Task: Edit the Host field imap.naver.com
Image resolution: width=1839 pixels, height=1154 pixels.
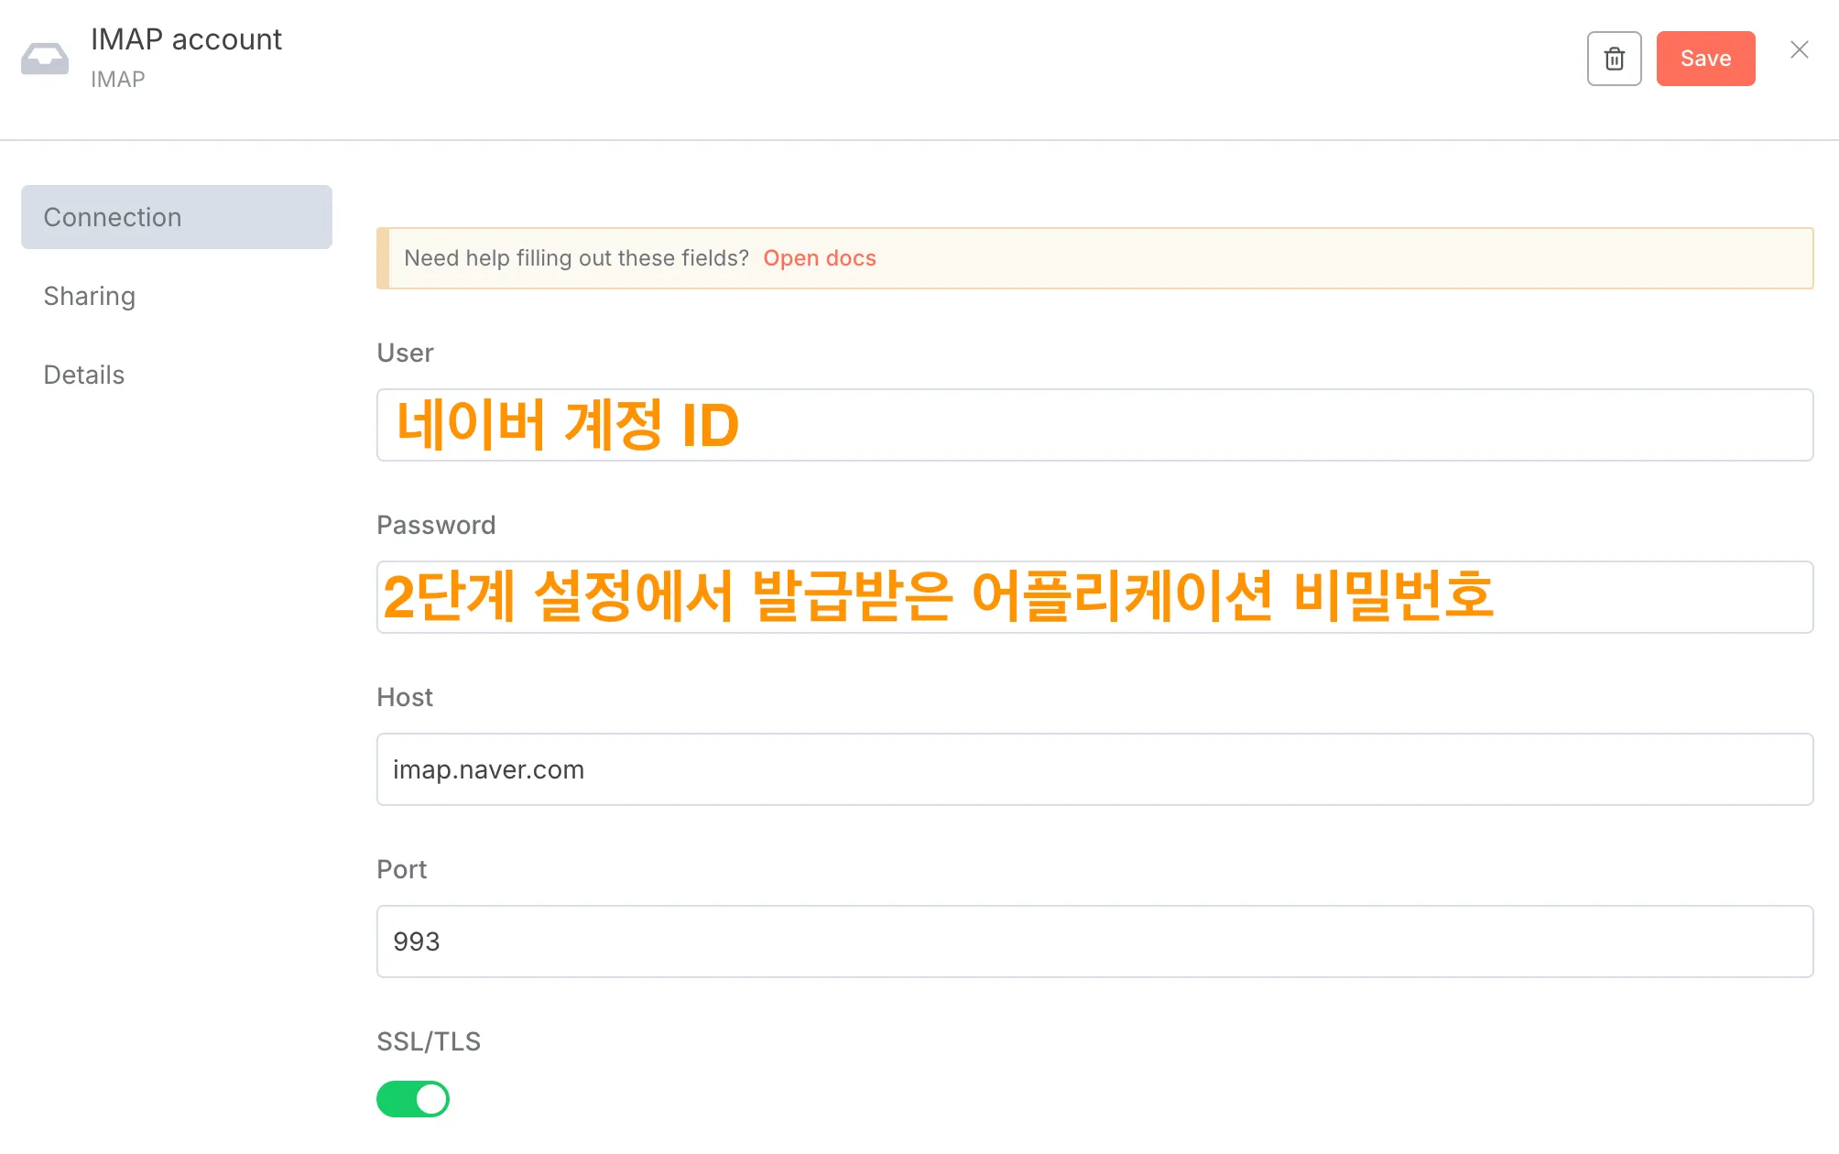Action: tap(1094, 769)
